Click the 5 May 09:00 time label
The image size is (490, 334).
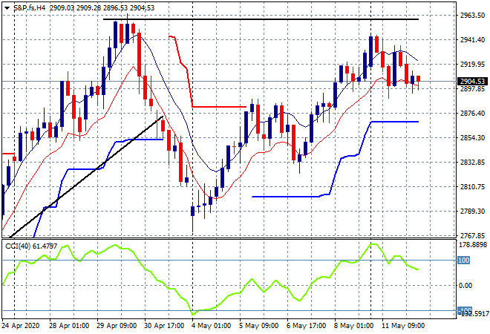[x=259, y=326]
